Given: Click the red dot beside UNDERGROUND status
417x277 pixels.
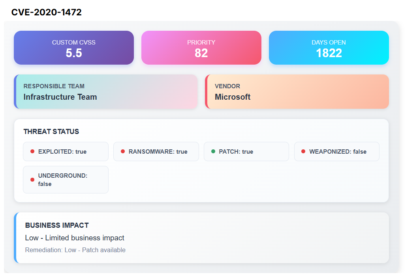Looking at the screenshot, I should tap(32, 180).
